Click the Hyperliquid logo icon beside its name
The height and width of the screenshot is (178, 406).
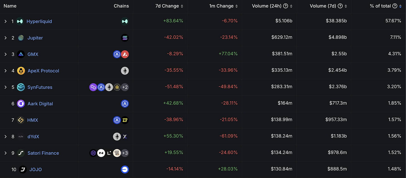20,21
